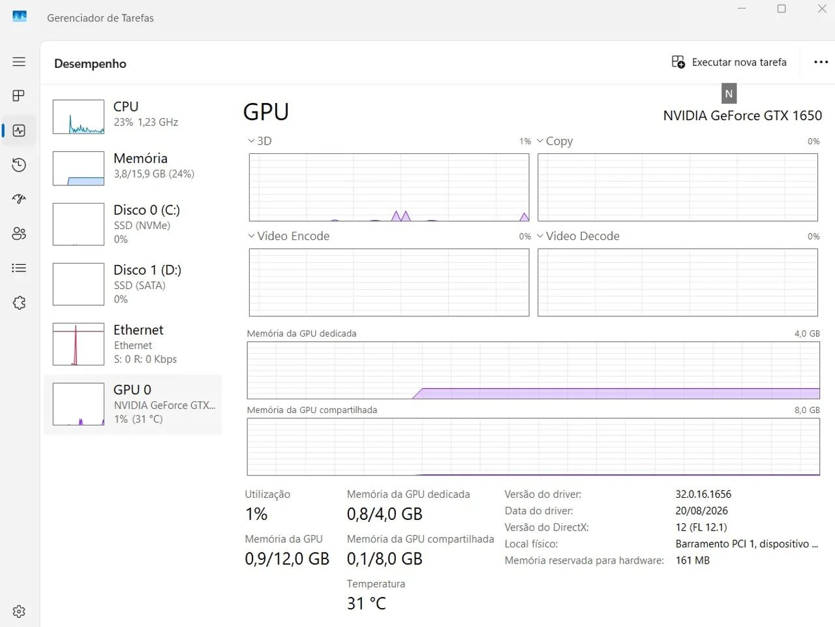Click the Disco 1 mini graph thumbnail
Screen dimensions: 835x627
point(78,284)
